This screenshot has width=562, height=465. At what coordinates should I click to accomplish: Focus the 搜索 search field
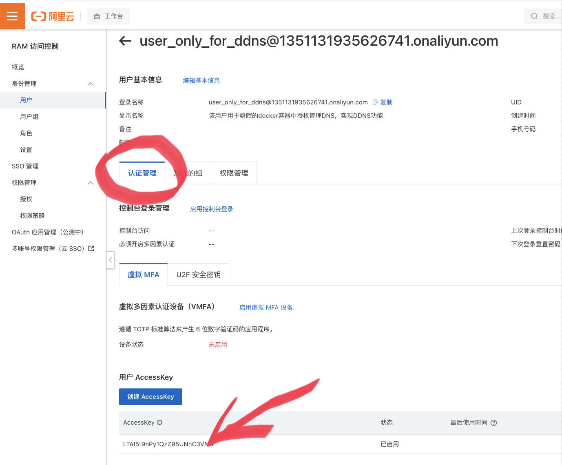pos(543,16)
